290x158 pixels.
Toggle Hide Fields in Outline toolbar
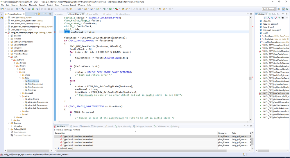[272, 18]
